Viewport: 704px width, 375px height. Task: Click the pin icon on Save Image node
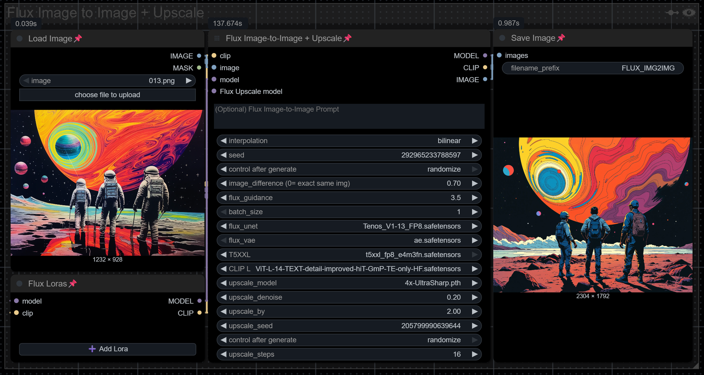point(561,38)
